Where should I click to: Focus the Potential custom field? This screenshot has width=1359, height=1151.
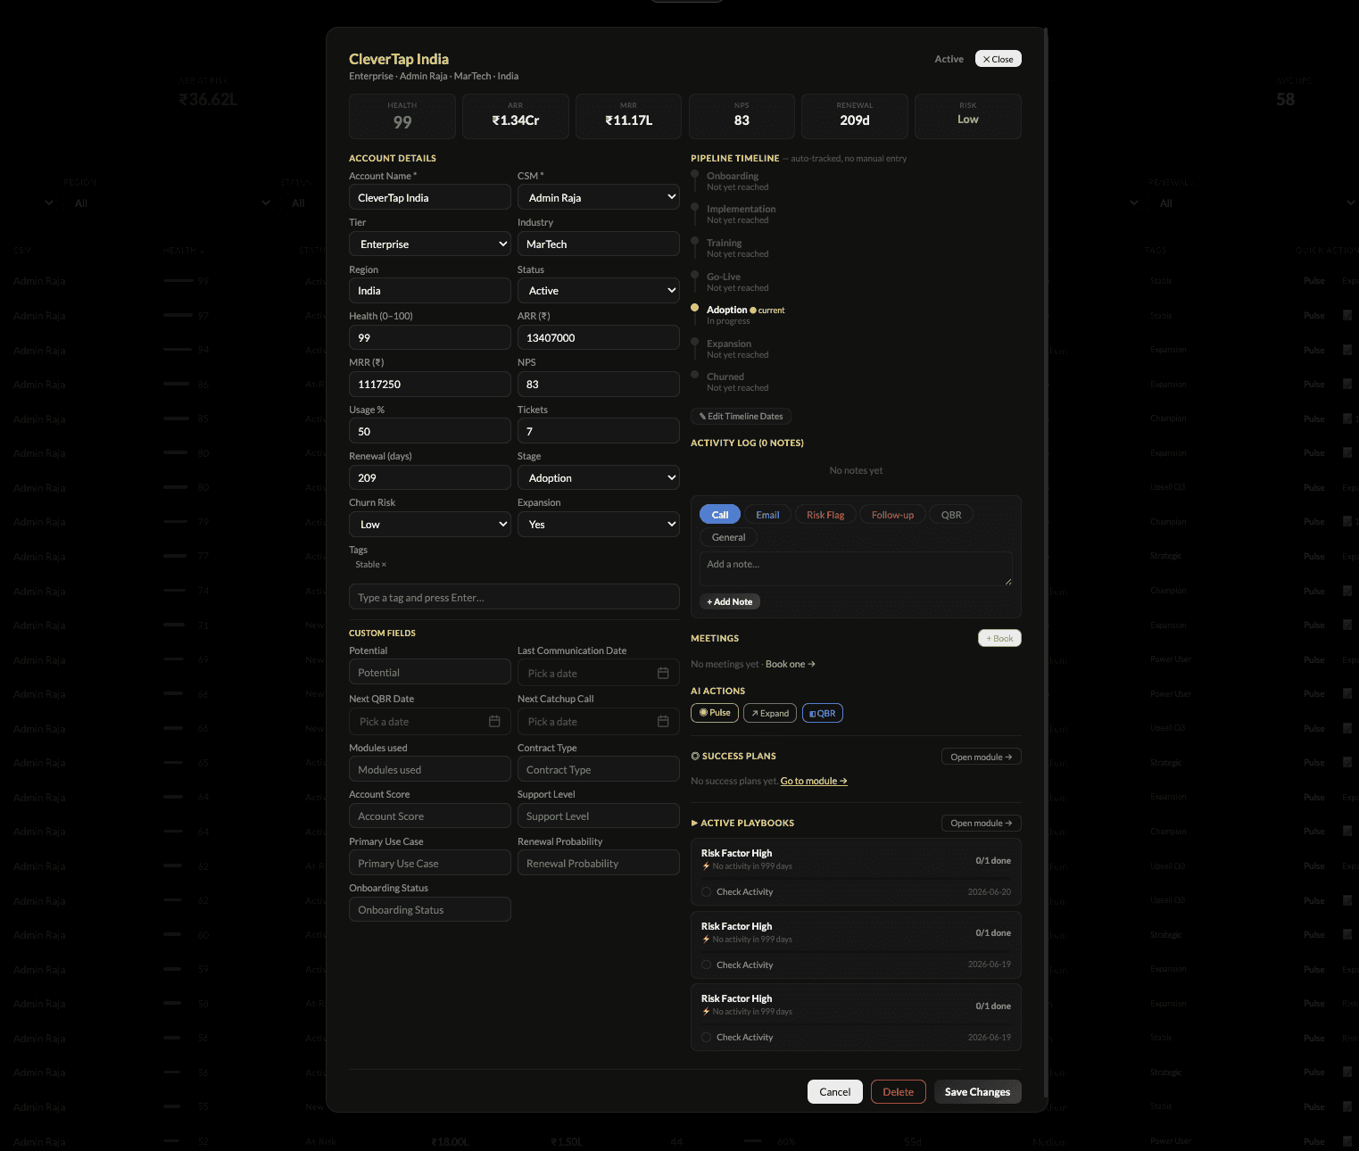430,672
